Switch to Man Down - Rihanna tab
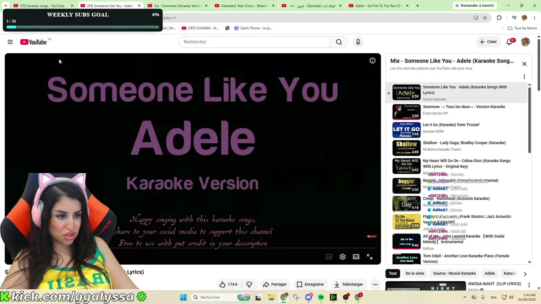 click(x=244, y=6)
